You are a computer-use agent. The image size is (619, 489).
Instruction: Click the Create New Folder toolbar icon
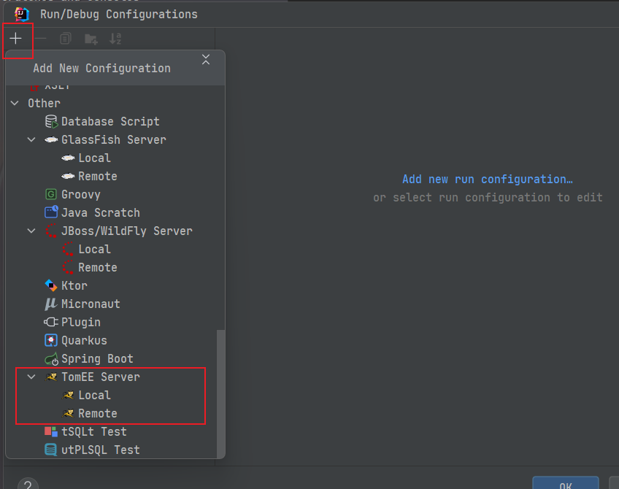[x=91, y=39]
